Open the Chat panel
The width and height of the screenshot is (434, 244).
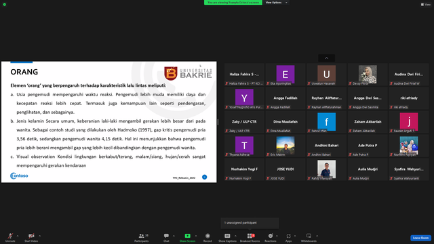[x=166, y=237]
